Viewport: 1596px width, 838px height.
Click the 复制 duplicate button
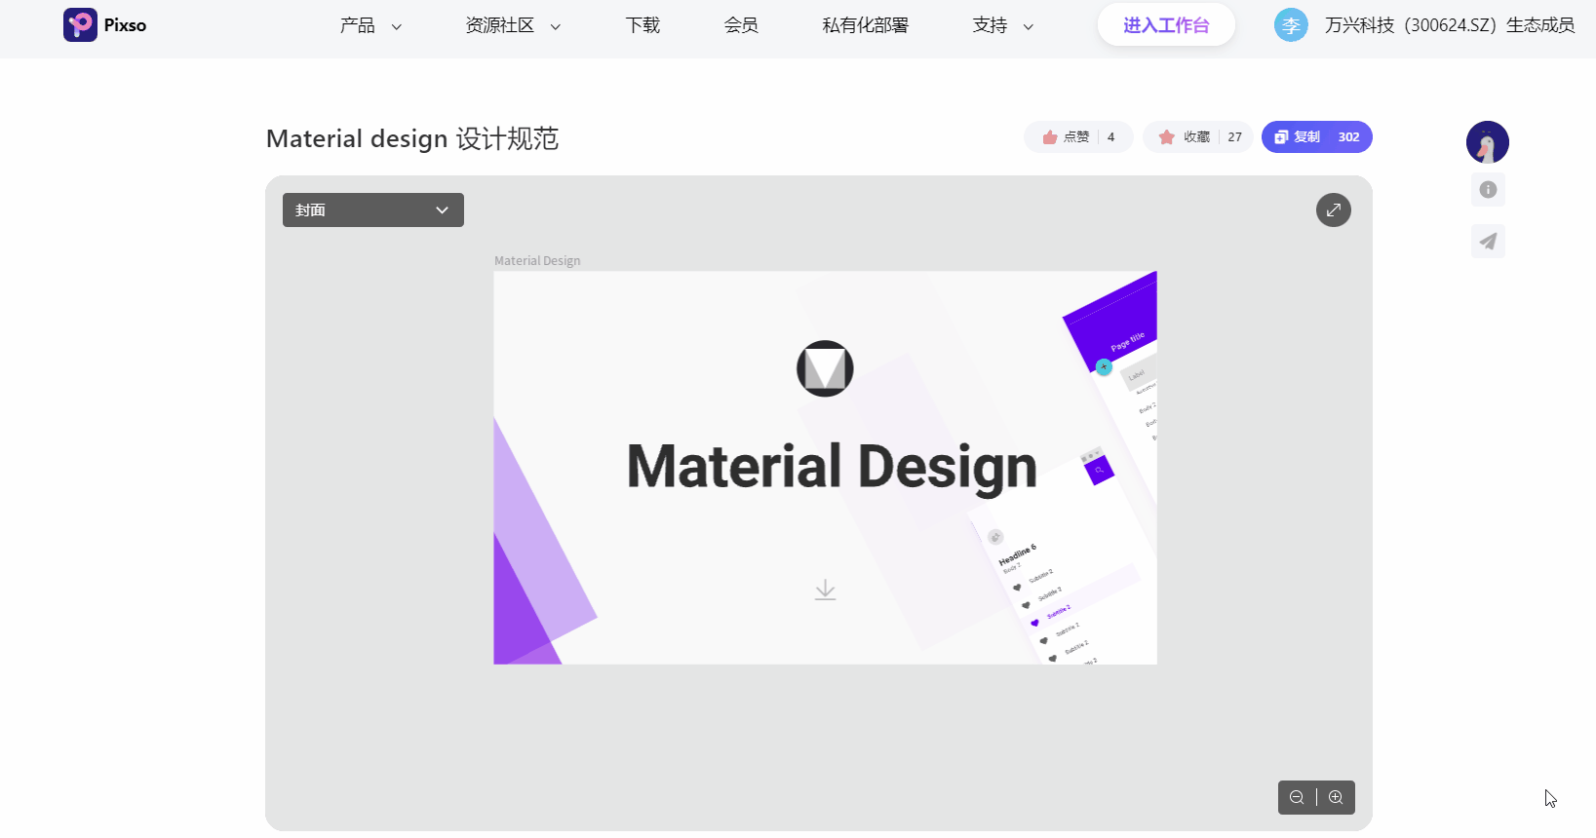click(1317, 137)
